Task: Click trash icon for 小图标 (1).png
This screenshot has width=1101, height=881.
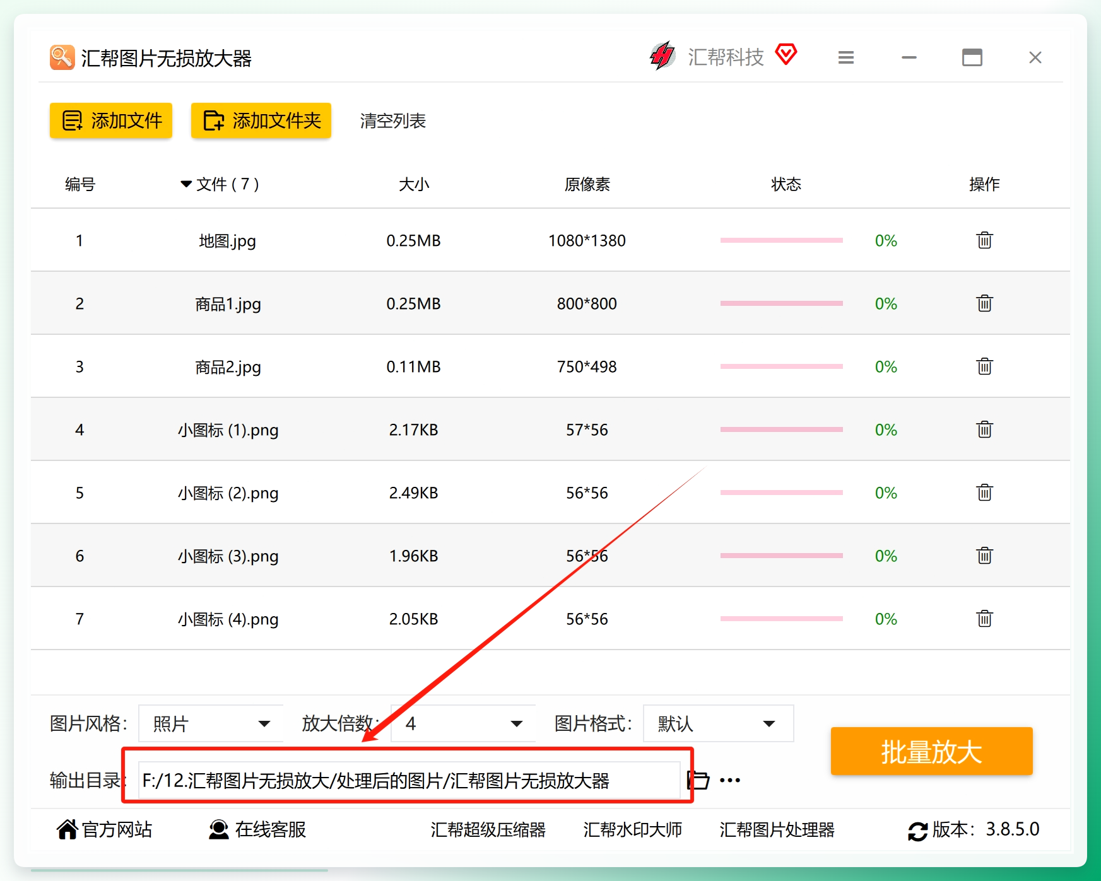Action: tap(984, 429)
